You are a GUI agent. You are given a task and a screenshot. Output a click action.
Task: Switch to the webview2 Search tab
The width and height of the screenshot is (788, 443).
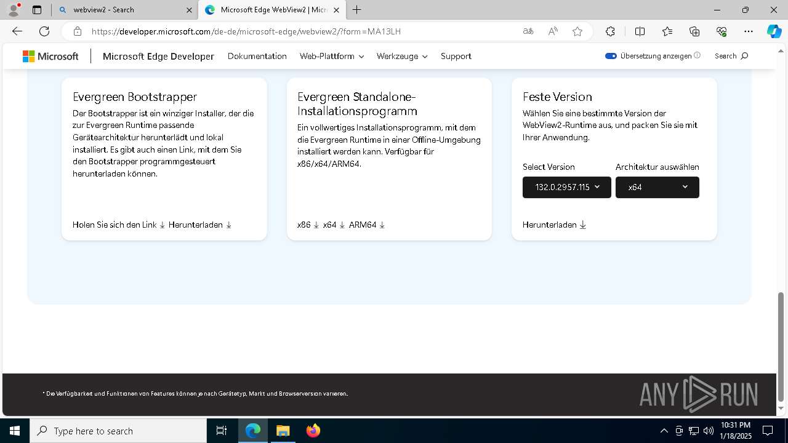tap(125, 10)
